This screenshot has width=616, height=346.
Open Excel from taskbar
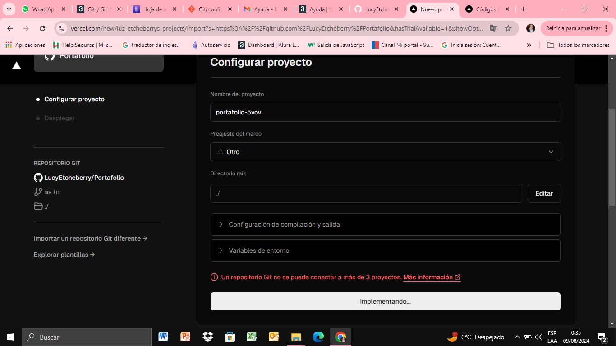pyautogui.click(x=252, y=337)
